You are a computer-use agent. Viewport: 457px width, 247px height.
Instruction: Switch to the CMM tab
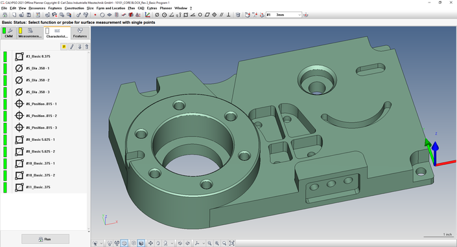coord(8,33)
